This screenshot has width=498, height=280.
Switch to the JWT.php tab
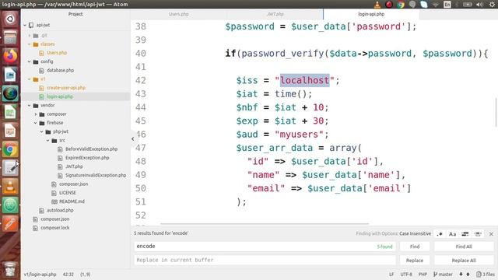[275, 14]
